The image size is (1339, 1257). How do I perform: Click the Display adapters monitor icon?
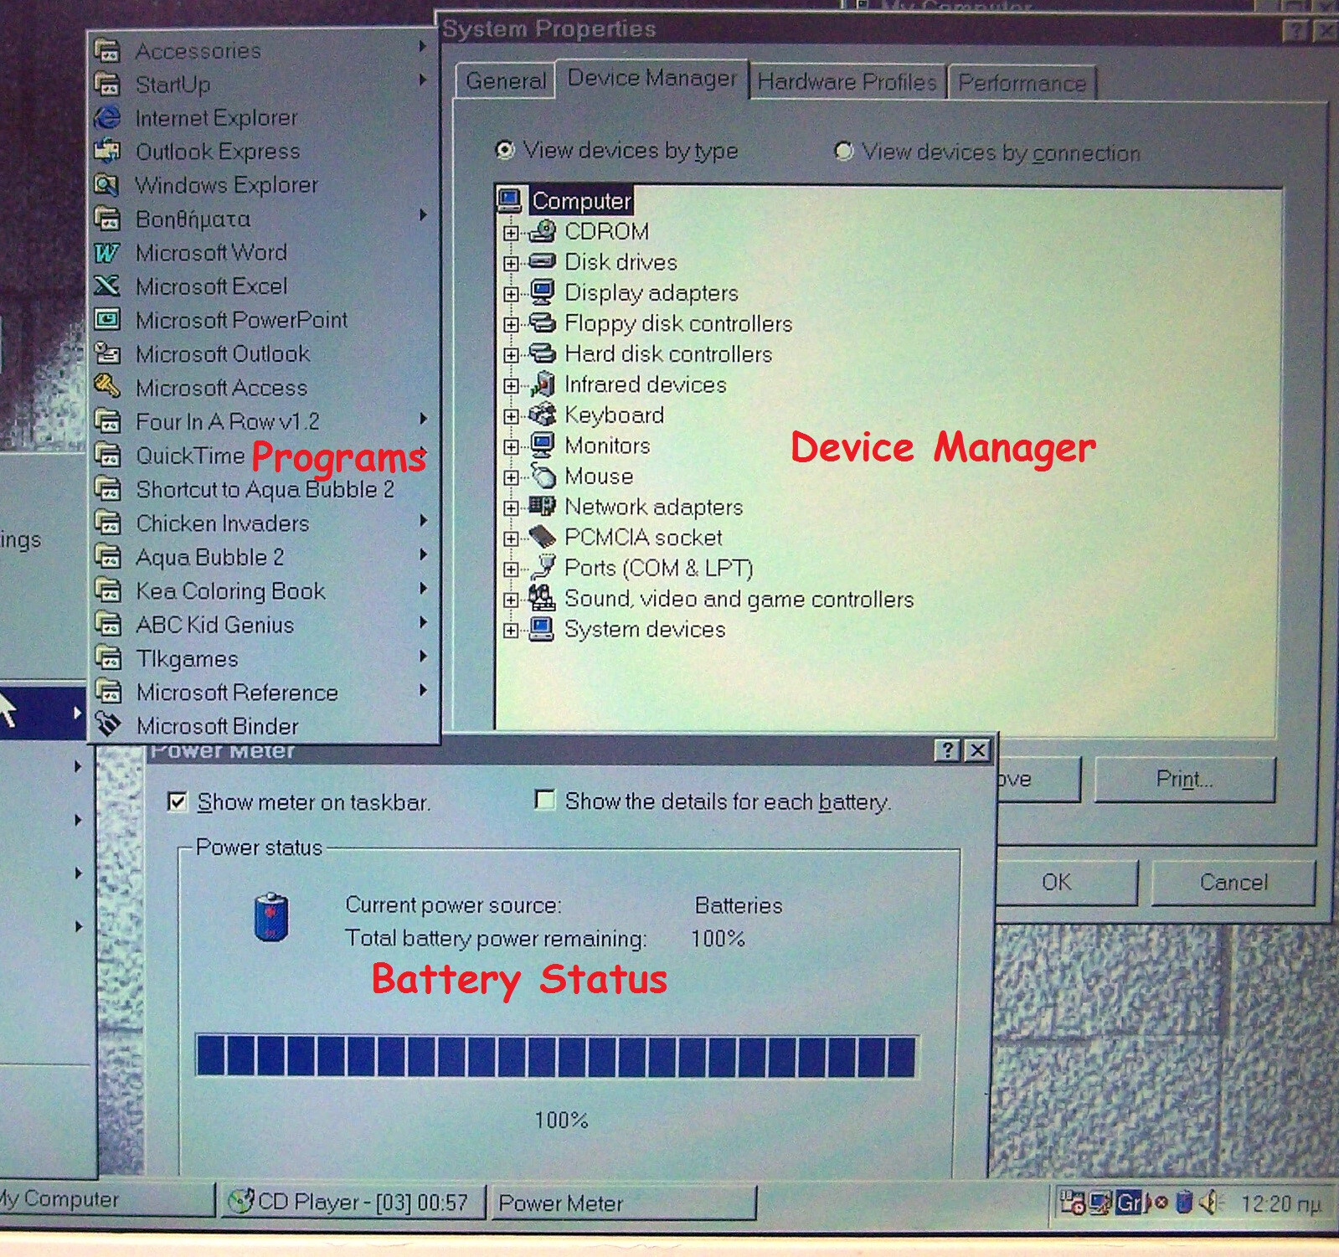543,292
